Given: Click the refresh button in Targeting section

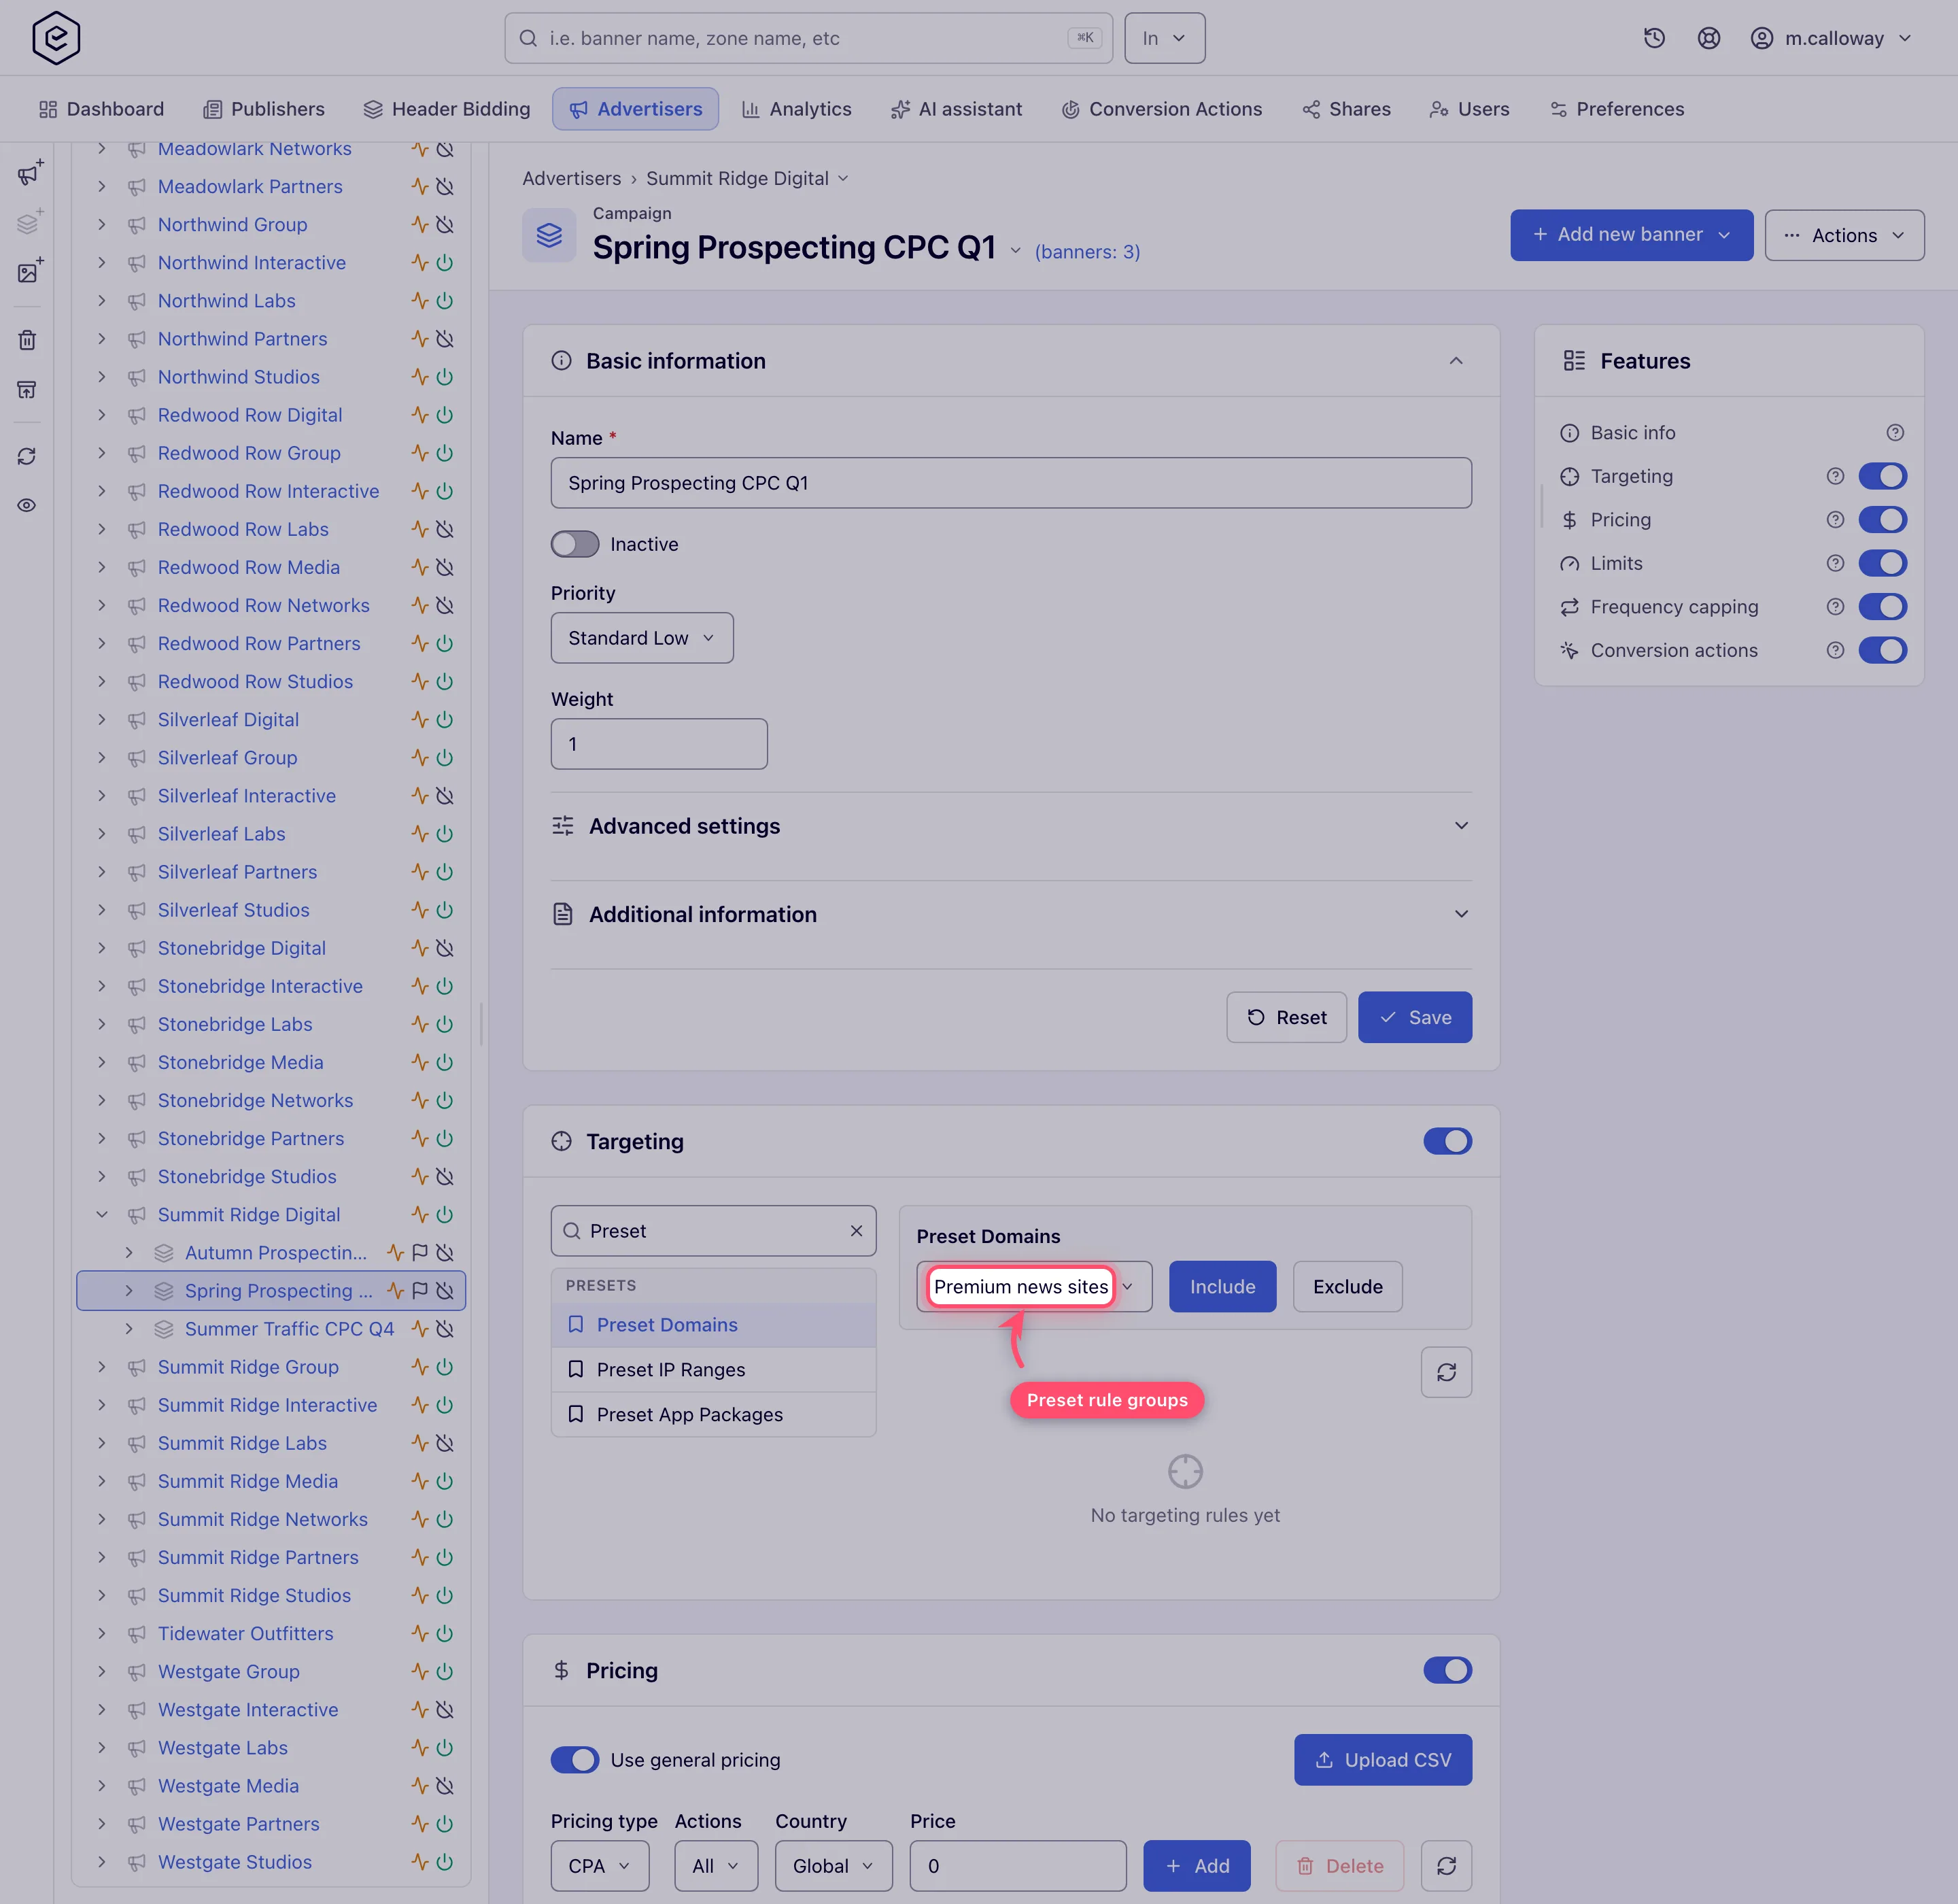Looking at the screenshot, I should point(1446,1372).
